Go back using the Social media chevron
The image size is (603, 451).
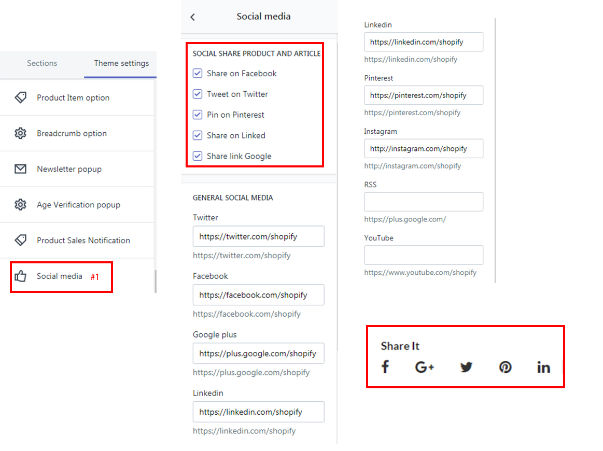point(193,17)
